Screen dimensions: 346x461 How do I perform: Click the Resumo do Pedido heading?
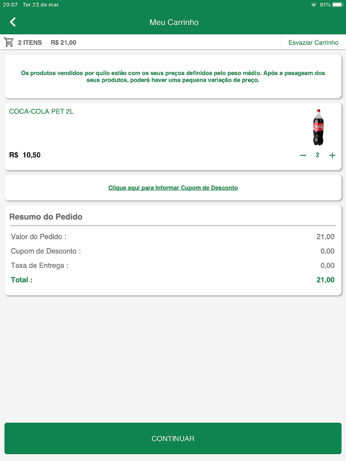click(x=46, y=217)
